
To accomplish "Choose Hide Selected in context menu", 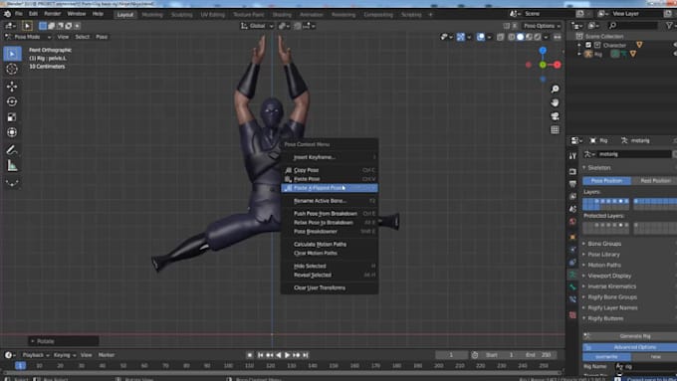I will [330, 267].
